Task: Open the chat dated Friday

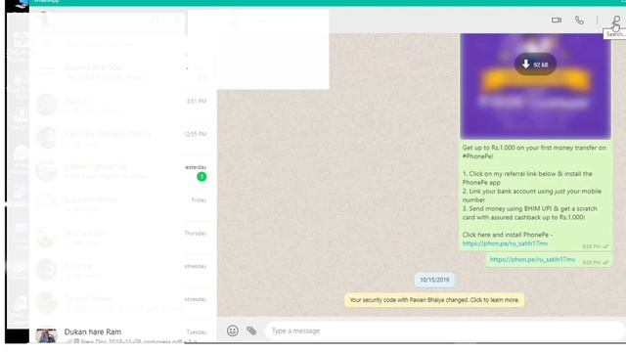Action: pos(123,204)
